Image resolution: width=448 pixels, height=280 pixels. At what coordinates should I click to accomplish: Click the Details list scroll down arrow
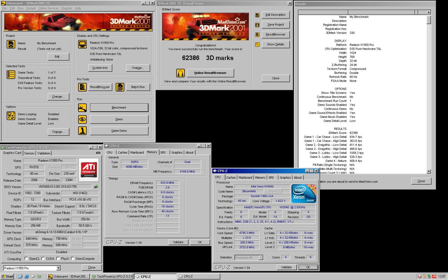pyautogui.click(x=429, y=171)
